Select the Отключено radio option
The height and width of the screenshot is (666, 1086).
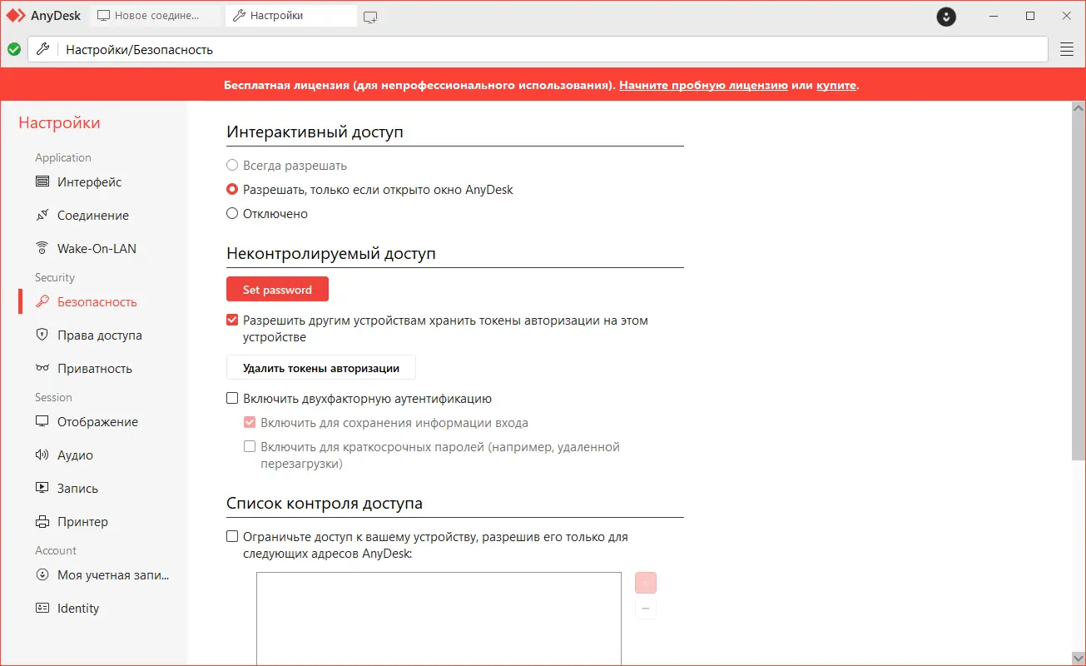tap(232, 214)
